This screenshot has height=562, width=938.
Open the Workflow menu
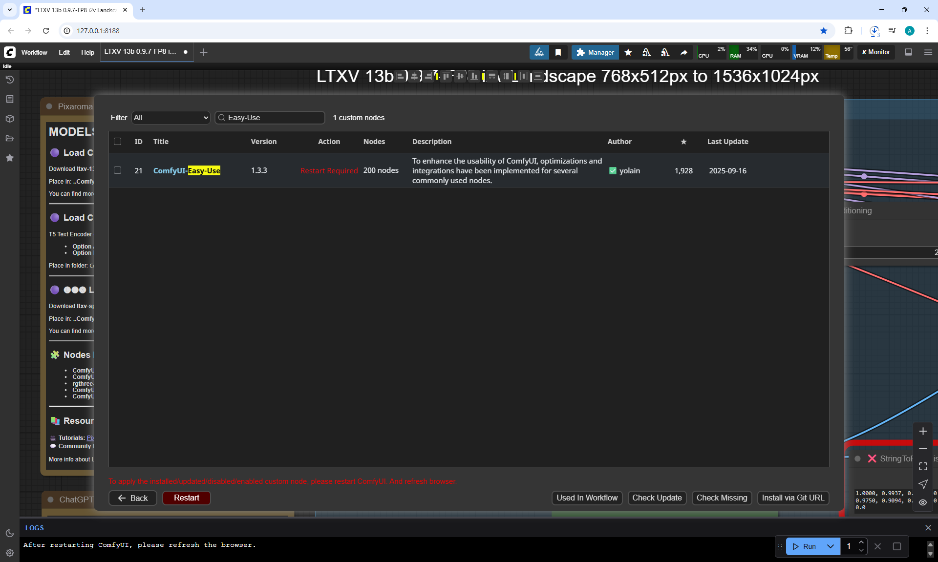(34, 52)
